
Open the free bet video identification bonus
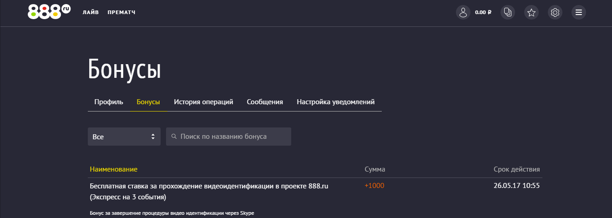(x=209, y=186)
